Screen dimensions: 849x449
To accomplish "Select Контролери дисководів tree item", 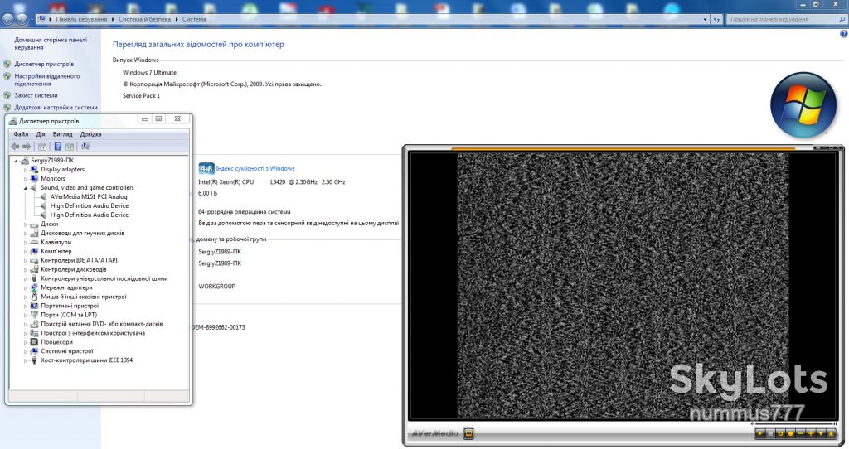I will 74,269.
